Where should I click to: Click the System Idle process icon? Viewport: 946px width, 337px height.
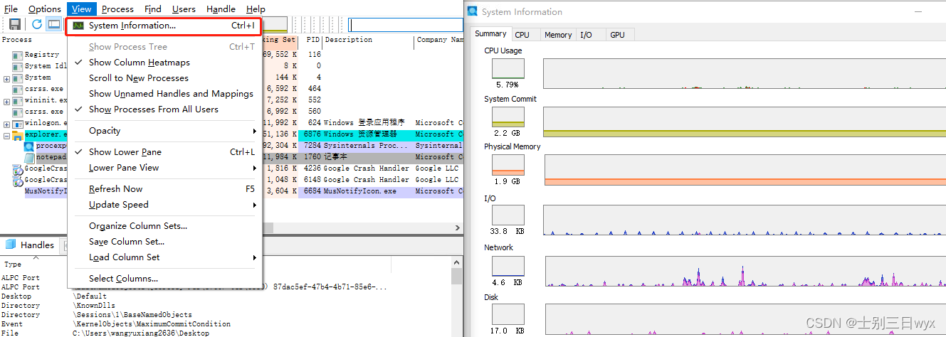tap(18, 66)
